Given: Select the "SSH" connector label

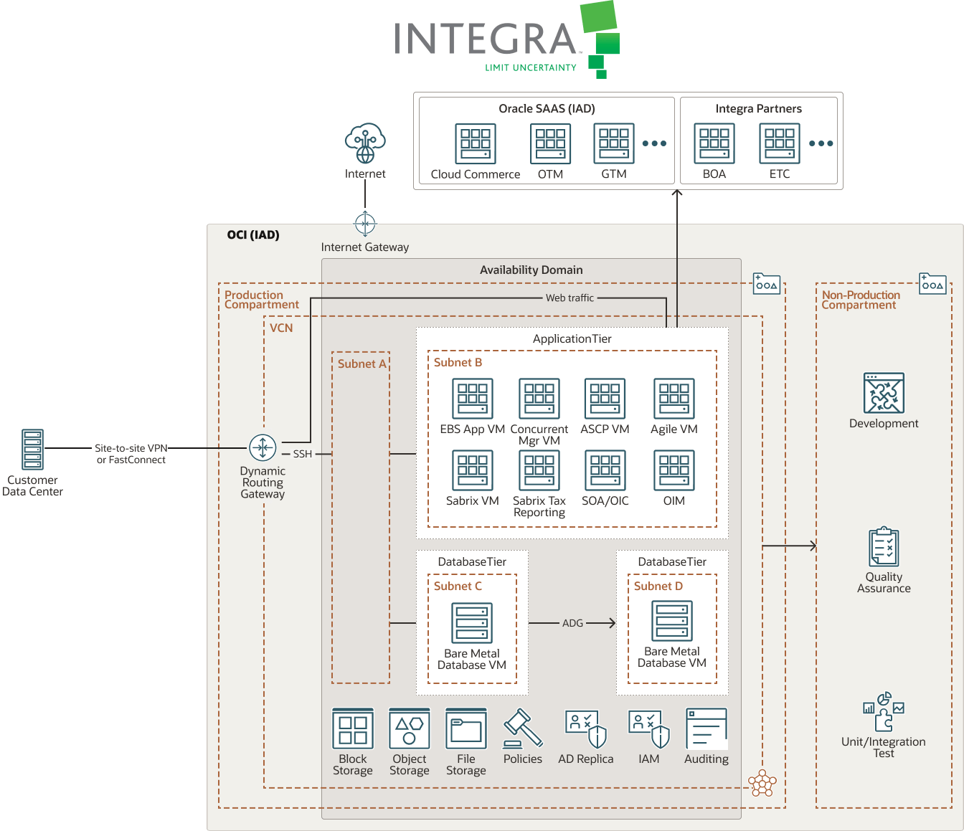Looking at the screenshot, I should tap(303, 454).
